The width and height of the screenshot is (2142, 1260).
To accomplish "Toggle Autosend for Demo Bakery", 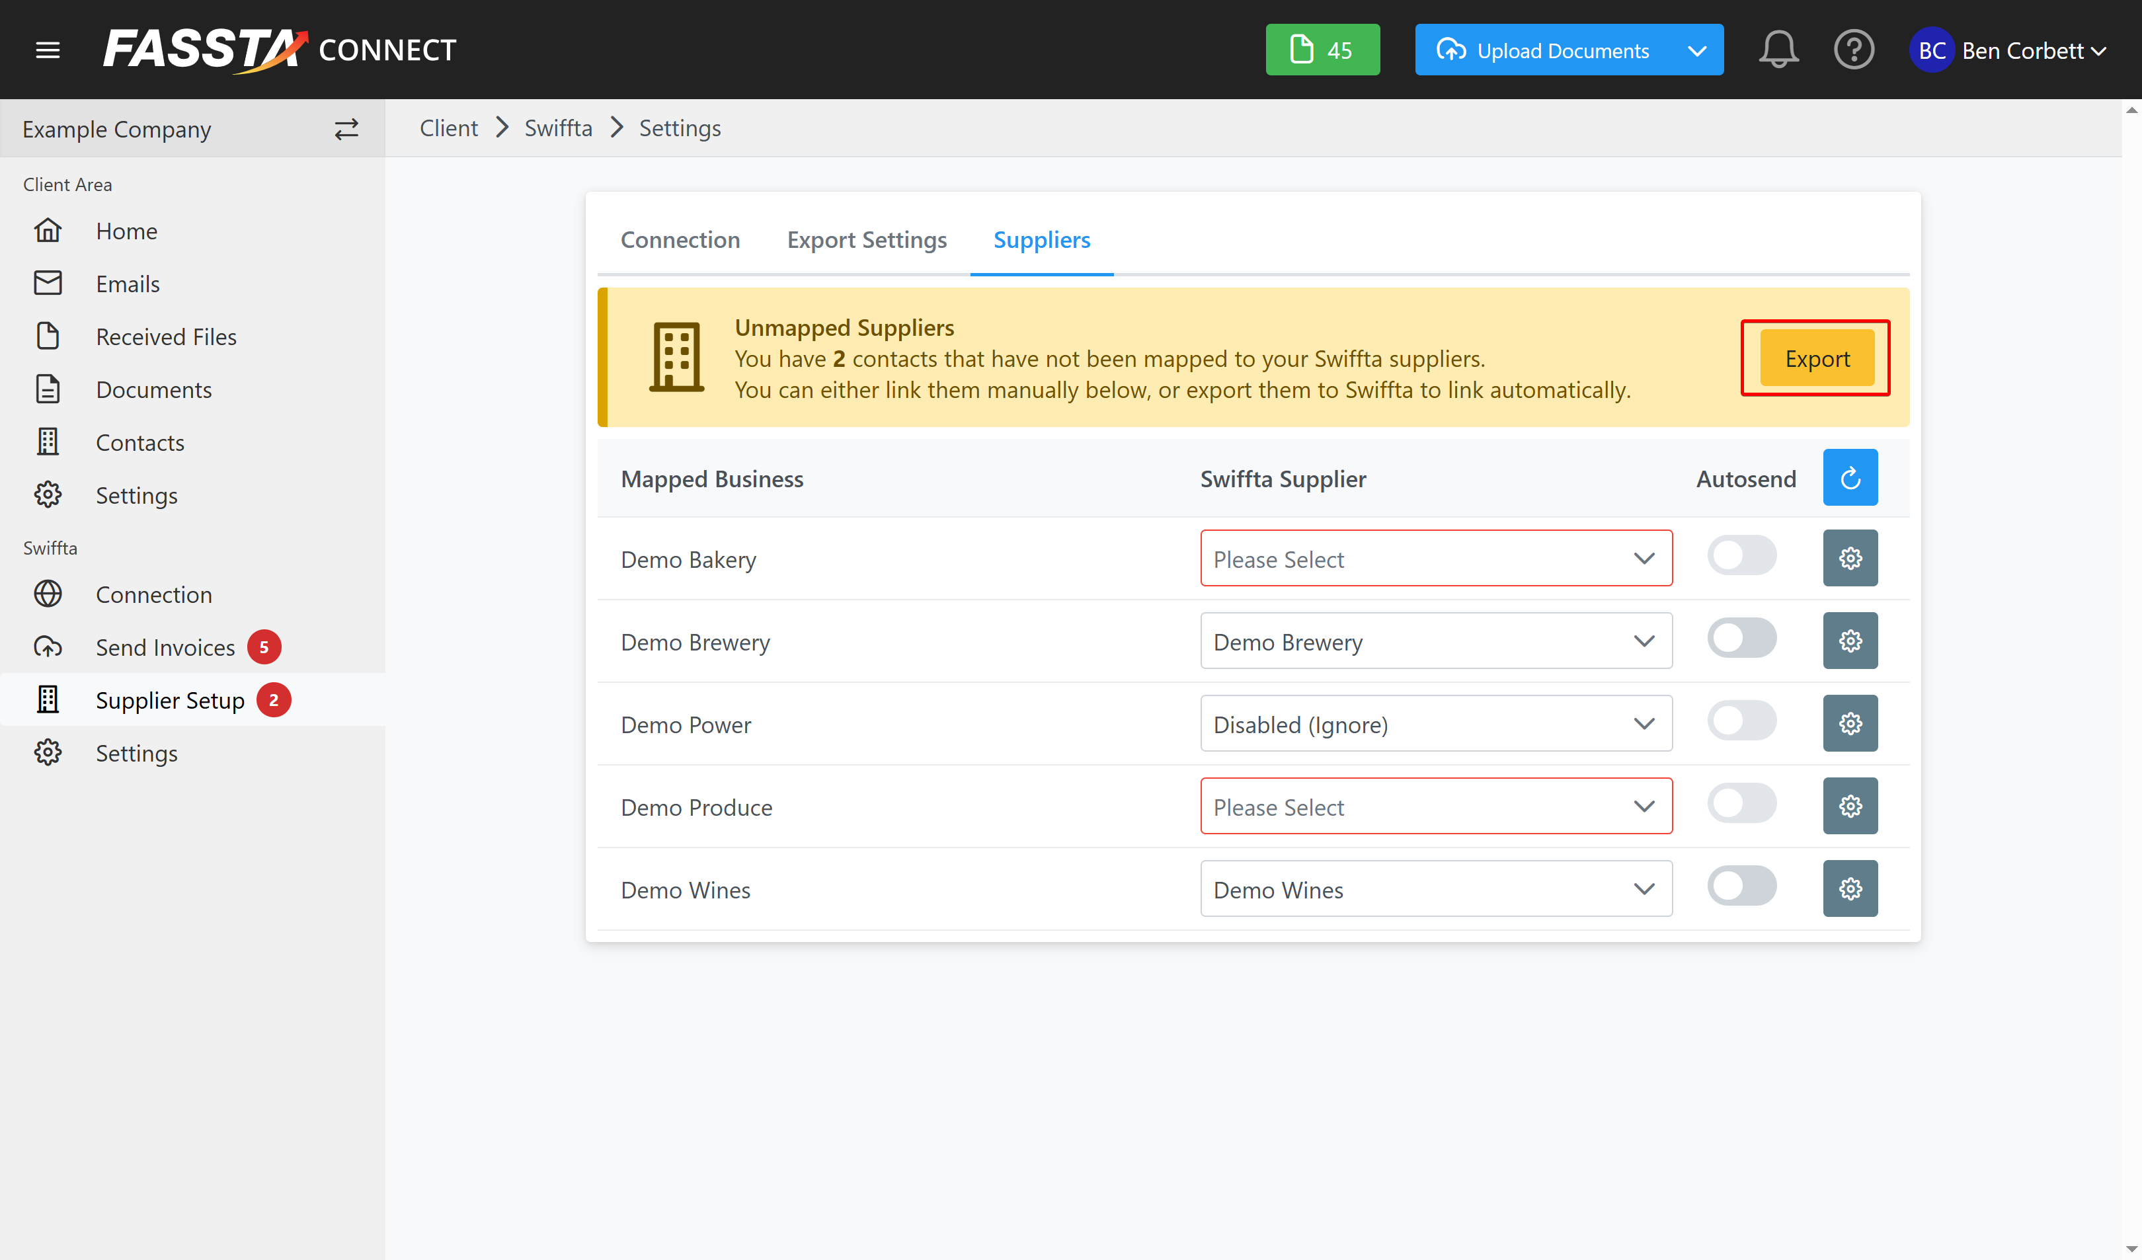I will click(1741, 556).
